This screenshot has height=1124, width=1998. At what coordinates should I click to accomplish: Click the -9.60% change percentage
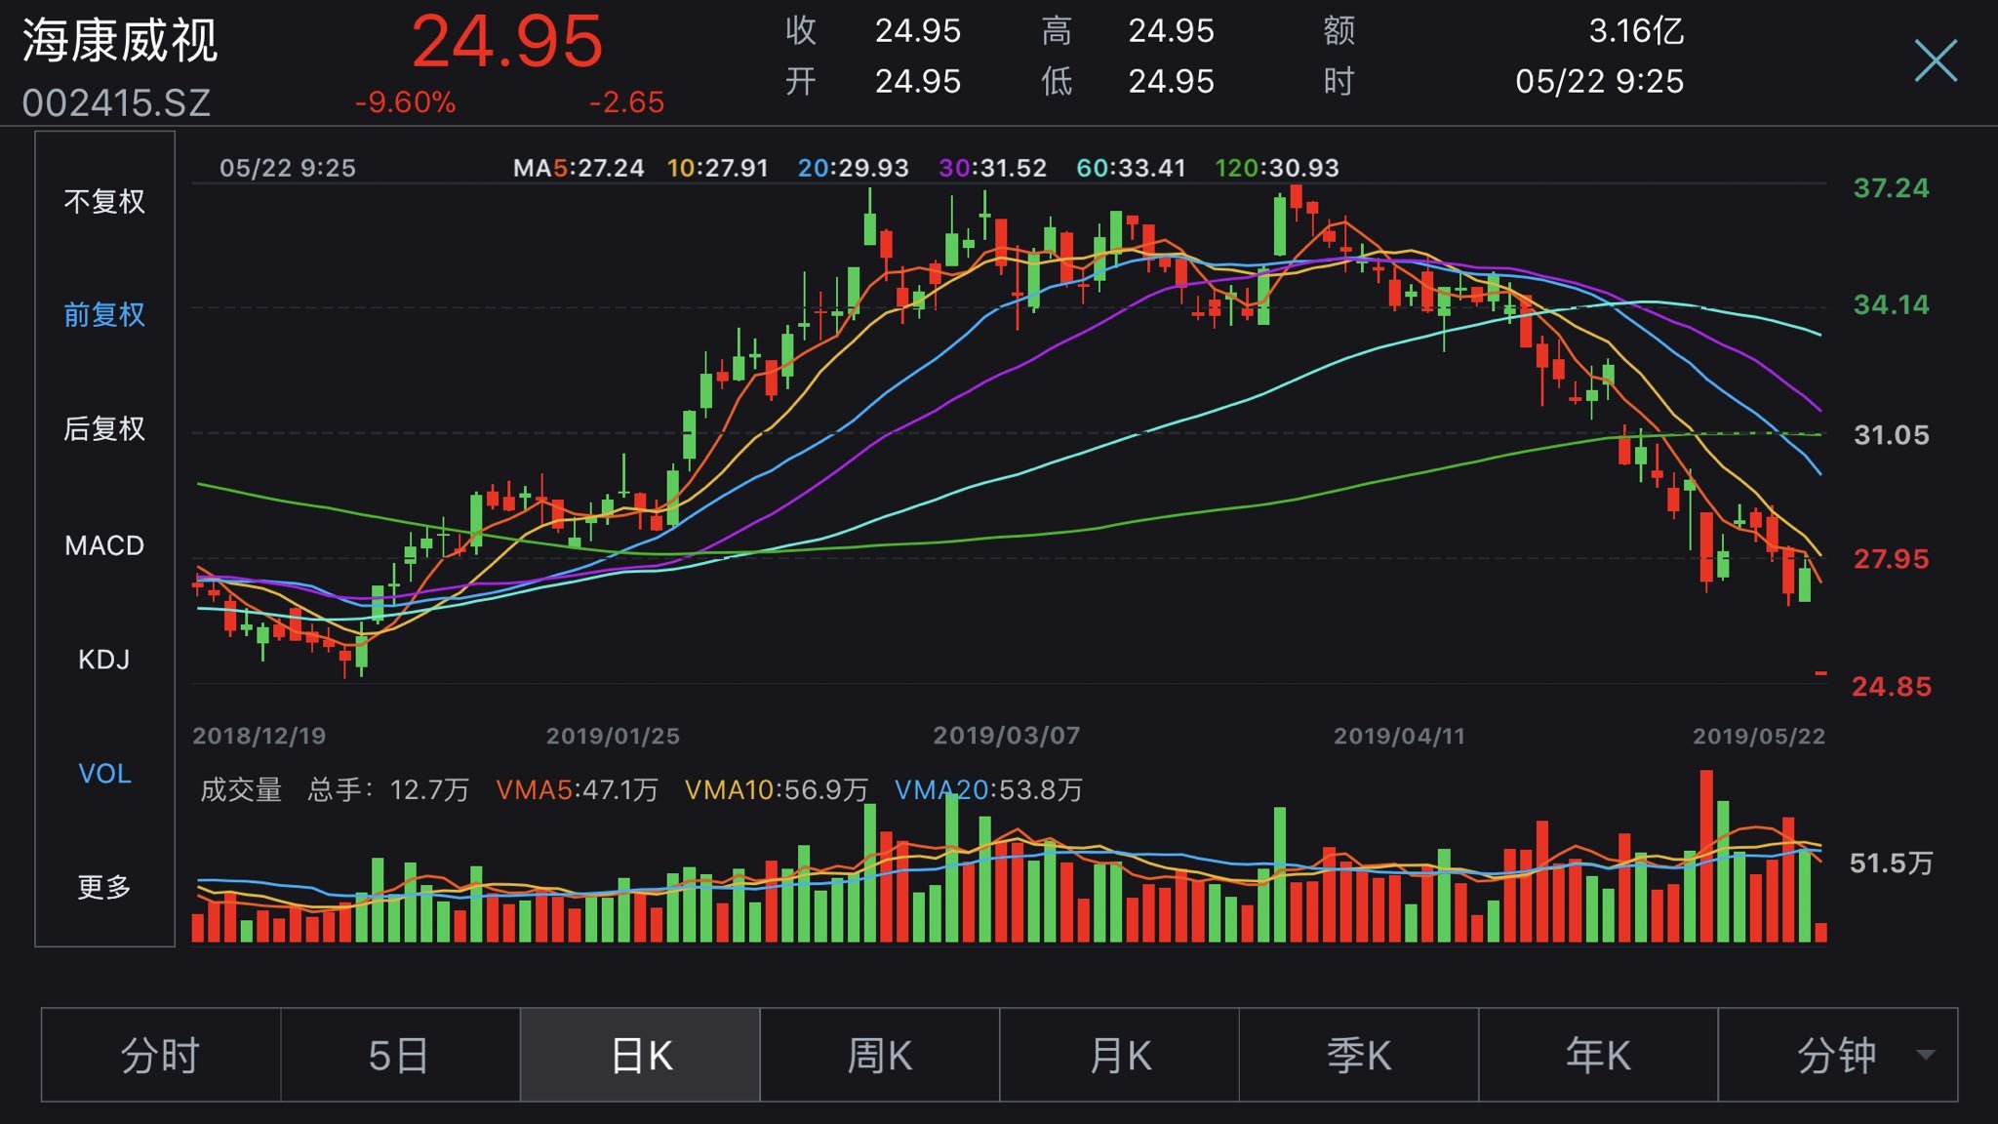click(405, 102)
